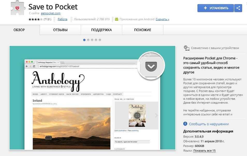Click the Работа category link
Screen dimensions: 247x156
click(62, 19)
